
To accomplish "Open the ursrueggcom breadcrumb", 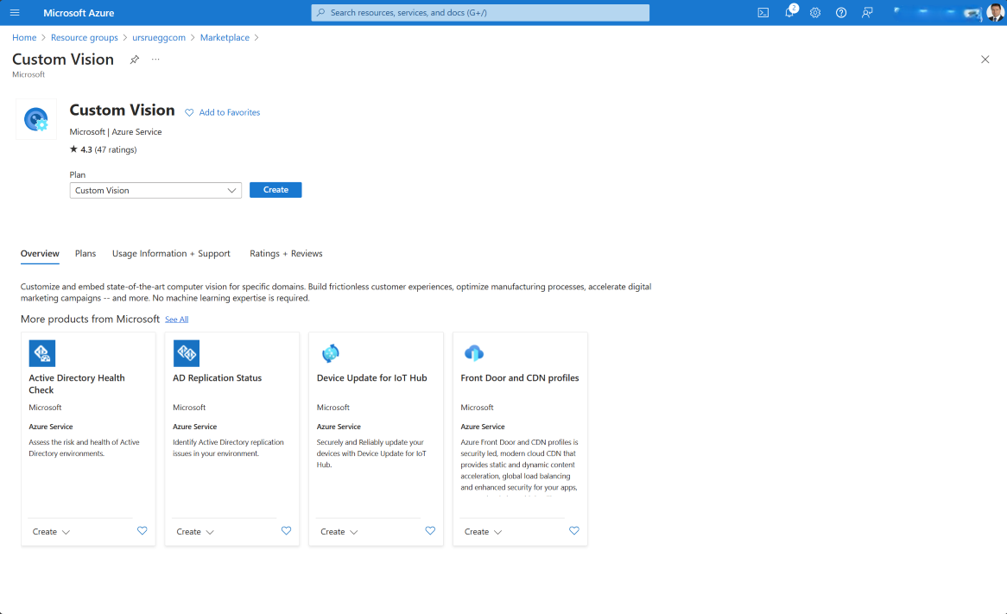I will (159, 37).
